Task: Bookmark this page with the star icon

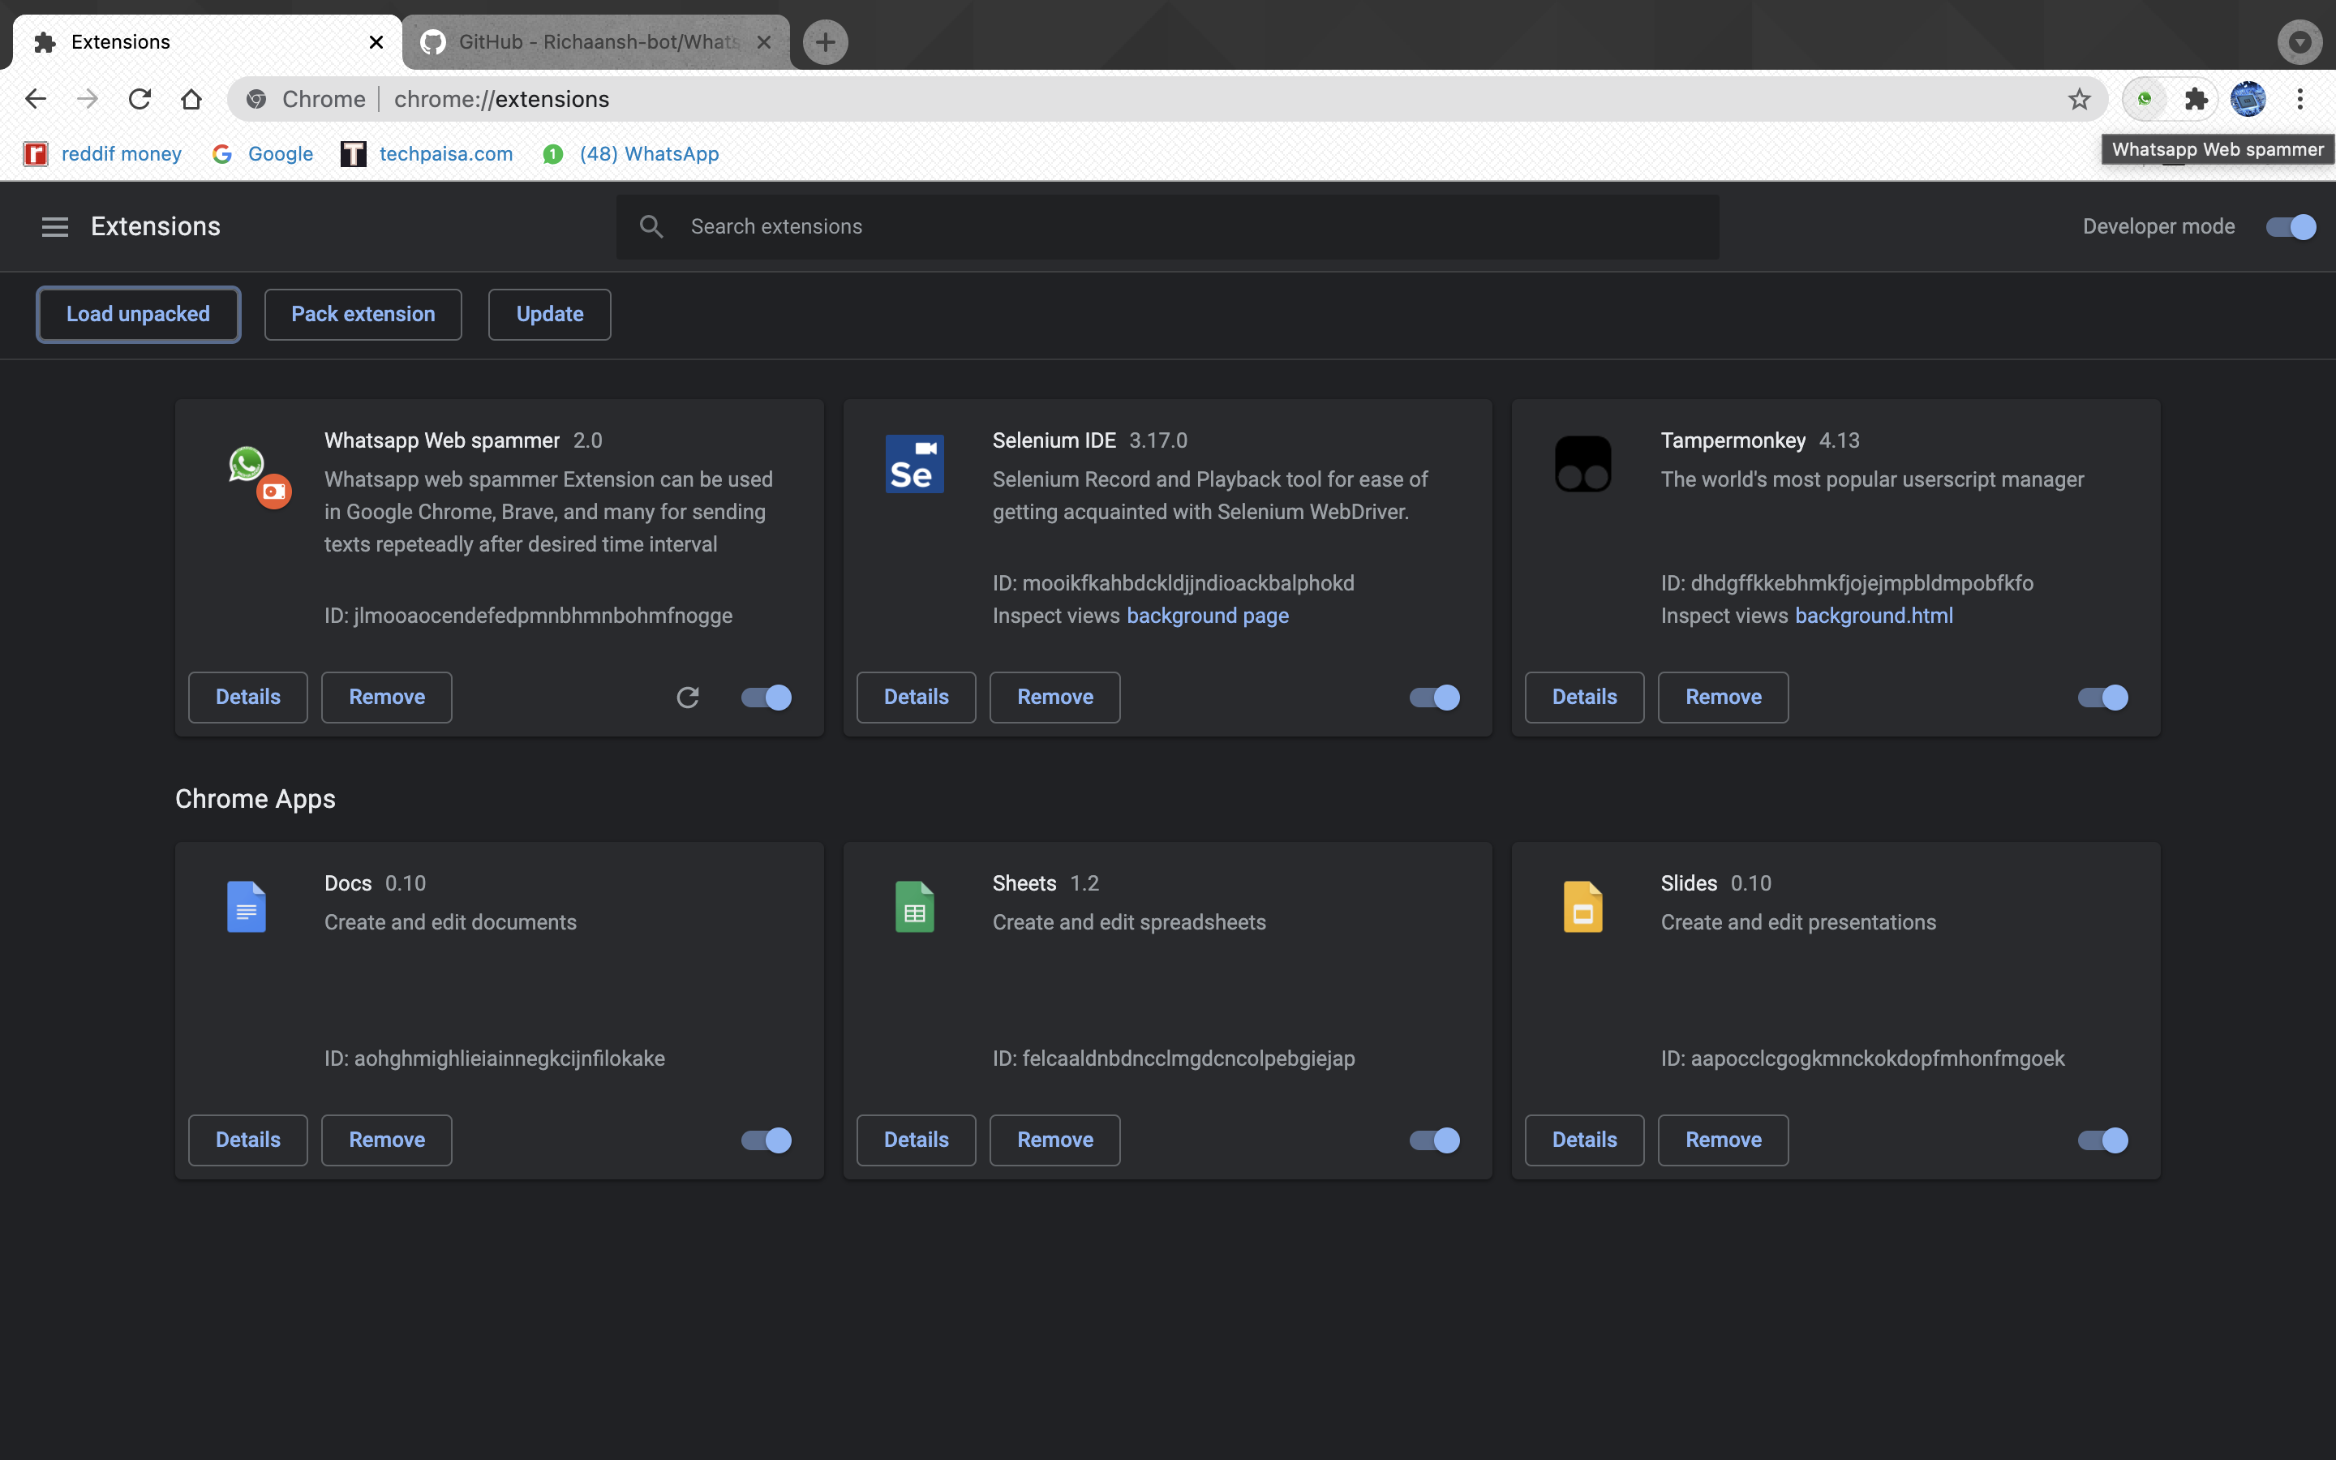Action: [2077, 98]
